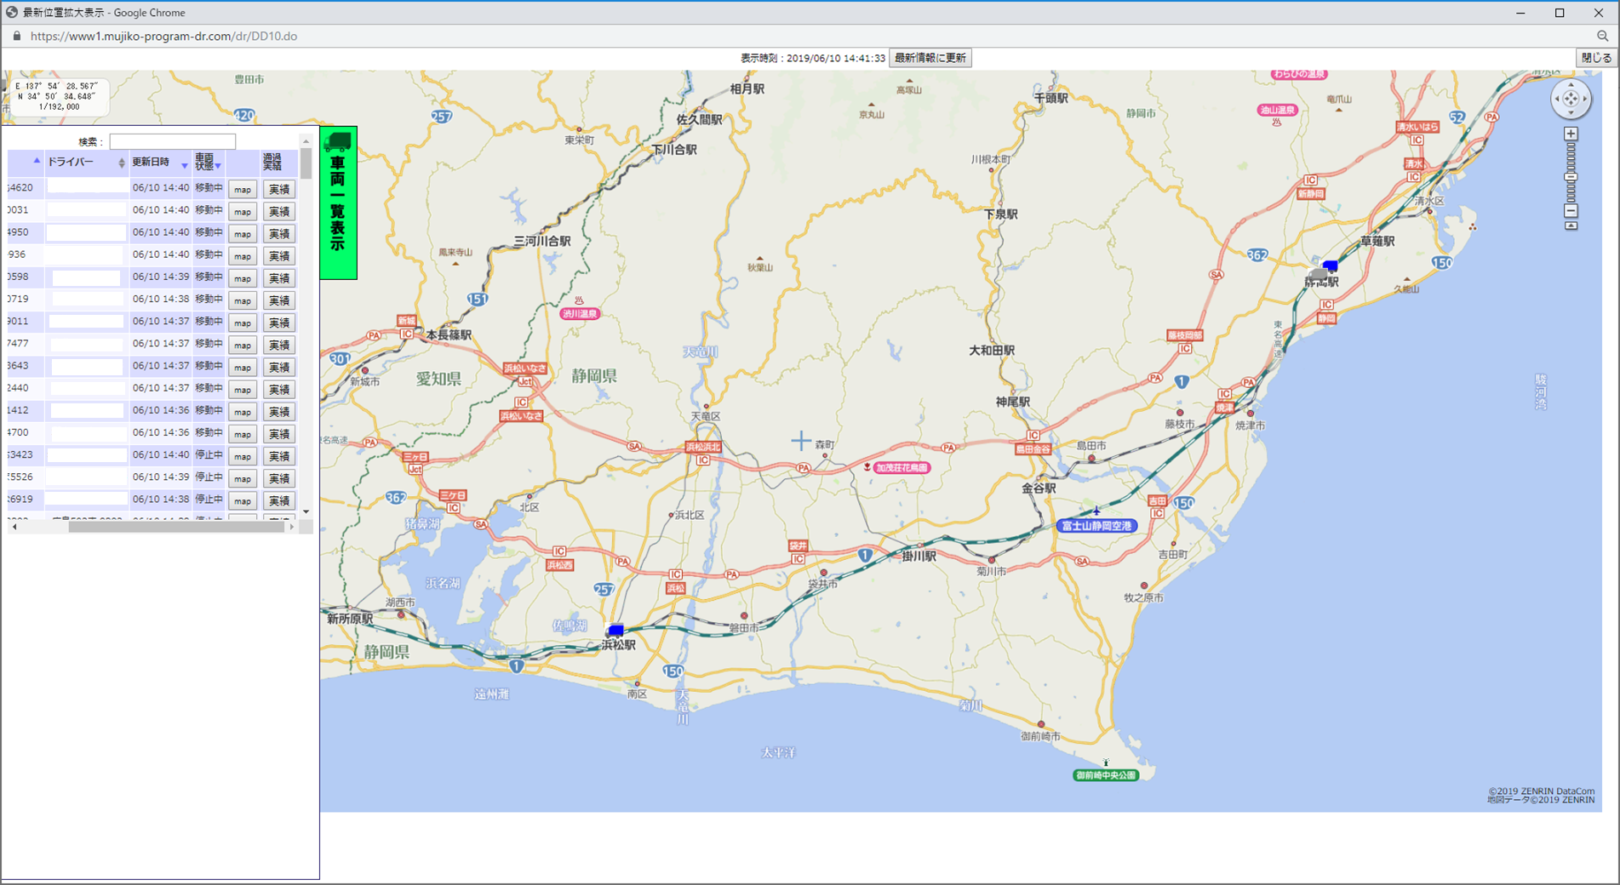Image resolution: width=1620 pixels, height=885 pixels.
Task: Click the zoom slider handle
Action: (1571, 178)
